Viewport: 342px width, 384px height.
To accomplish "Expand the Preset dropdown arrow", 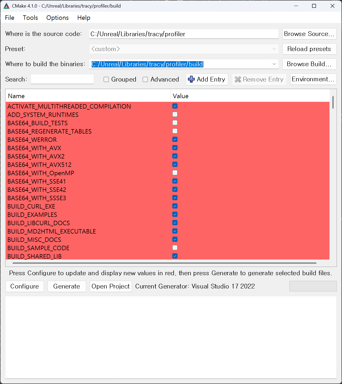I will point(274,49).
